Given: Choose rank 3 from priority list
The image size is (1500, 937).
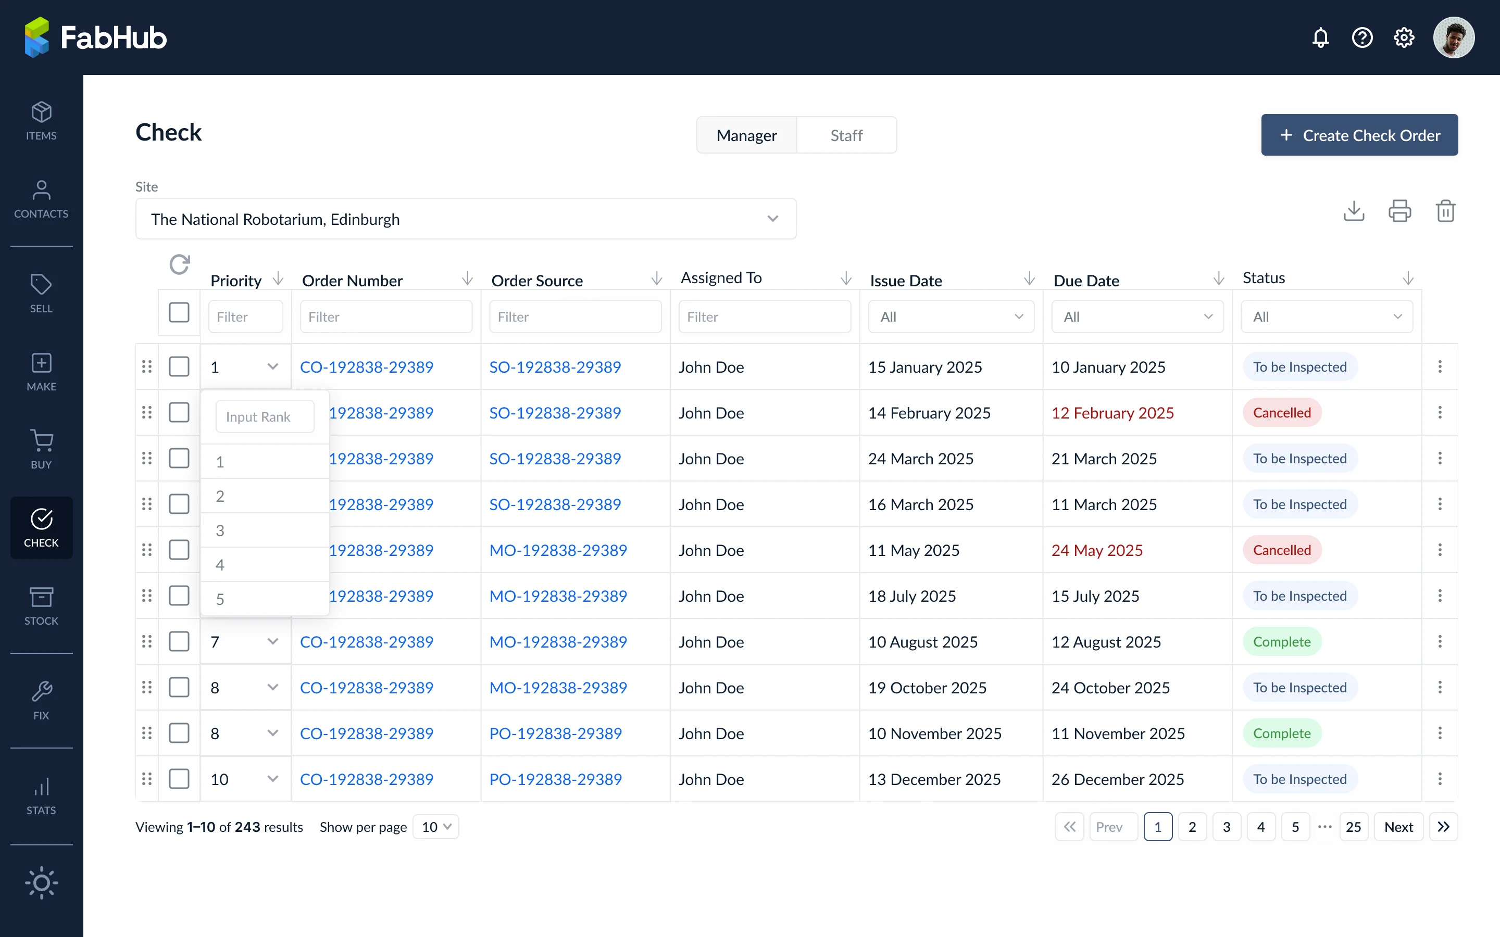Looking at the screenshot, I should point(265,530).
